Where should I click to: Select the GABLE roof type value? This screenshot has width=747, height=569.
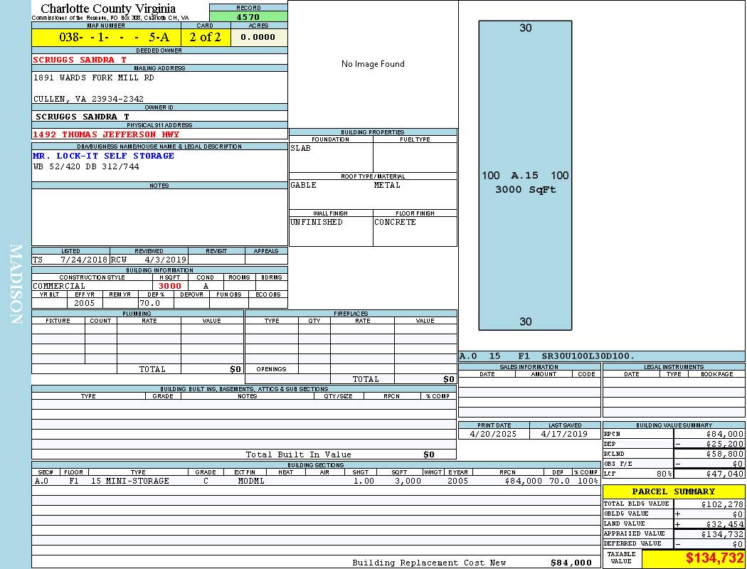pos(304,185)
